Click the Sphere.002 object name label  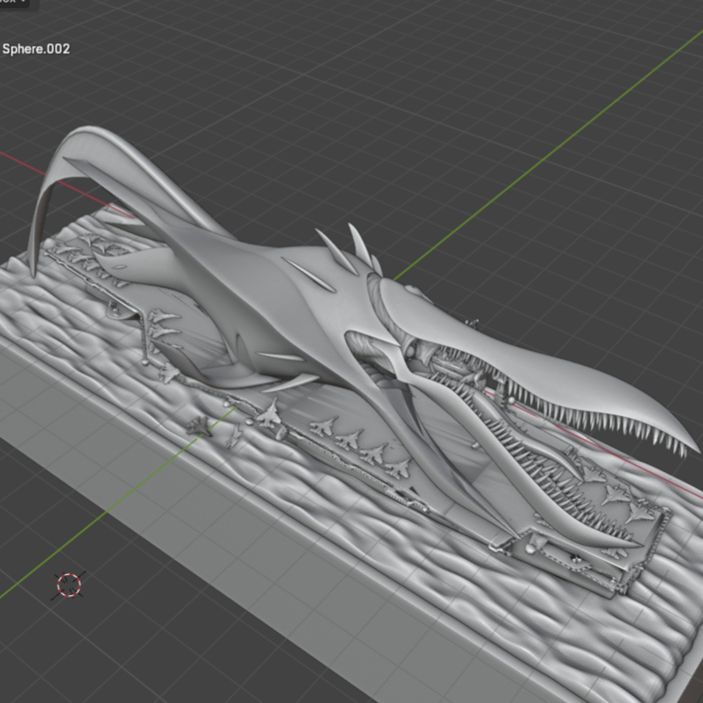pos(36,49)
